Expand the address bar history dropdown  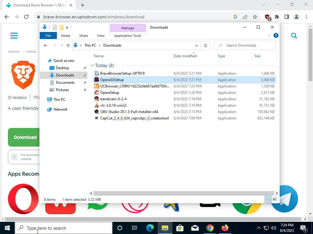[x=197, y=46]
